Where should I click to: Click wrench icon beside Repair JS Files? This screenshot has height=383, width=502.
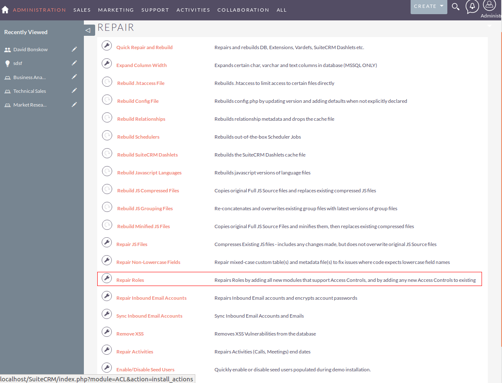point(107,243)
